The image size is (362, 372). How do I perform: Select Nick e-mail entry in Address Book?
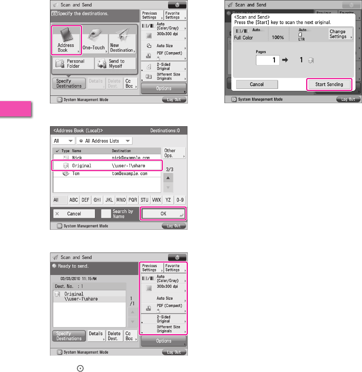point(107,157)
